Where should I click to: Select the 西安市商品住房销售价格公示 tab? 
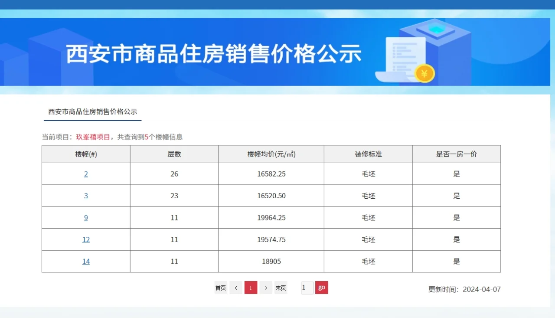tap(91, 112)
